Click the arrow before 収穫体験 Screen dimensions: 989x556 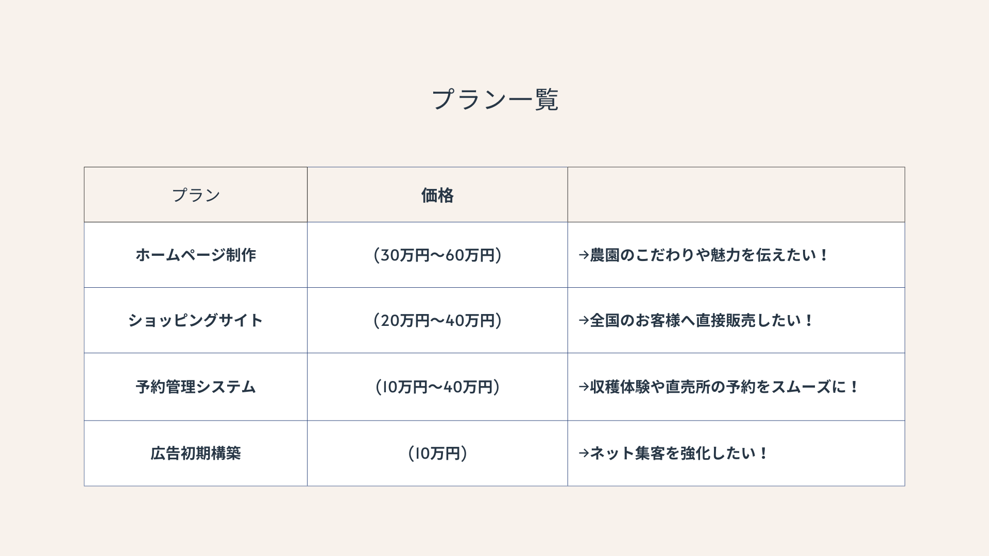pos(584,387)
